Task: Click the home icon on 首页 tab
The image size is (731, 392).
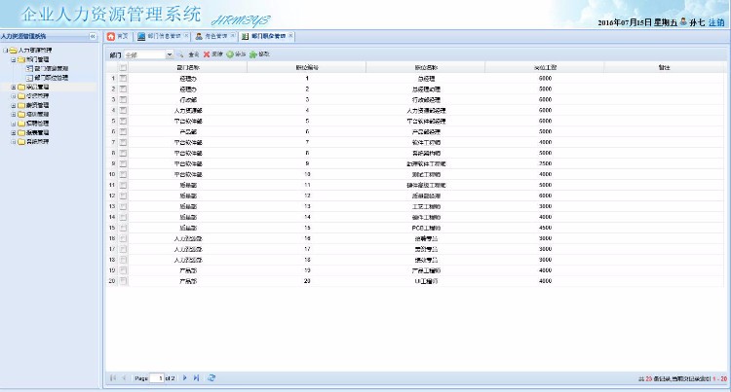Action: (x=111, y=36)
